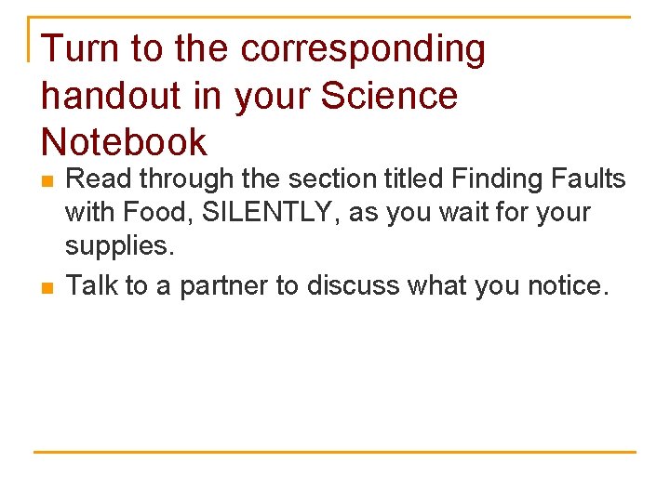Click the word "Notebook" in the title

124,141
